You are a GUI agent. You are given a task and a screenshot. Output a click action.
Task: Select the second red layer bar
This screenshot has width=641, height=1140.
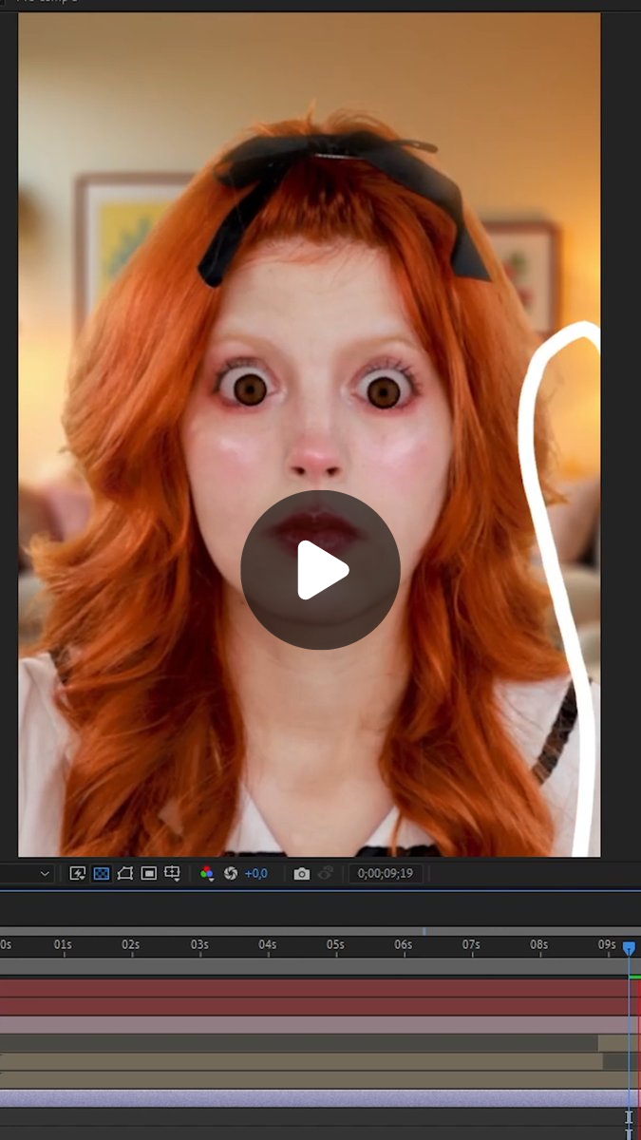(320, 1007)
